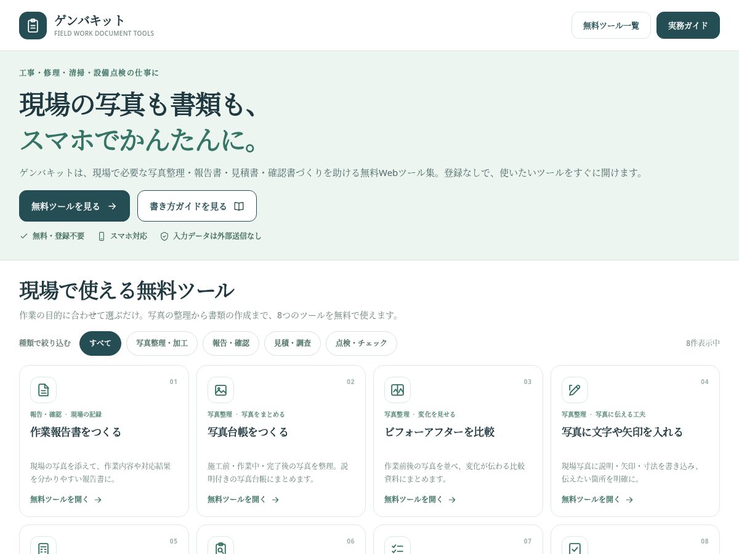Viewport: 739px width, 554px height.
Task: Filter tools by 点検・チェック
Action: point(361,343)
